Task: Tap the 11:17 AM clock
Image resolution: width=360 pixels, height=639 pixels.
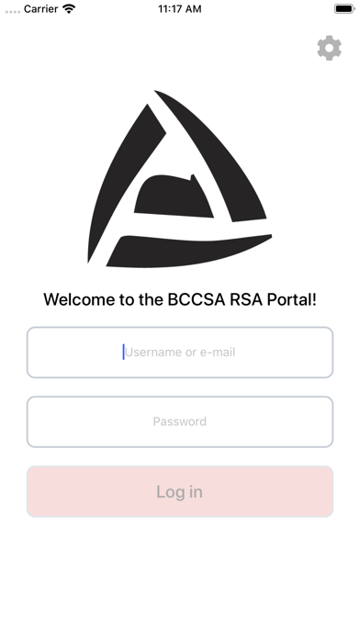Action: pyautogui.click(x=180, y=9)
